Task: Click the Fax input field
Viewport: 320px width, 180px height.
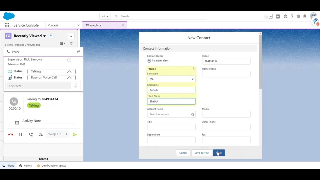Action: click(226, 140)
